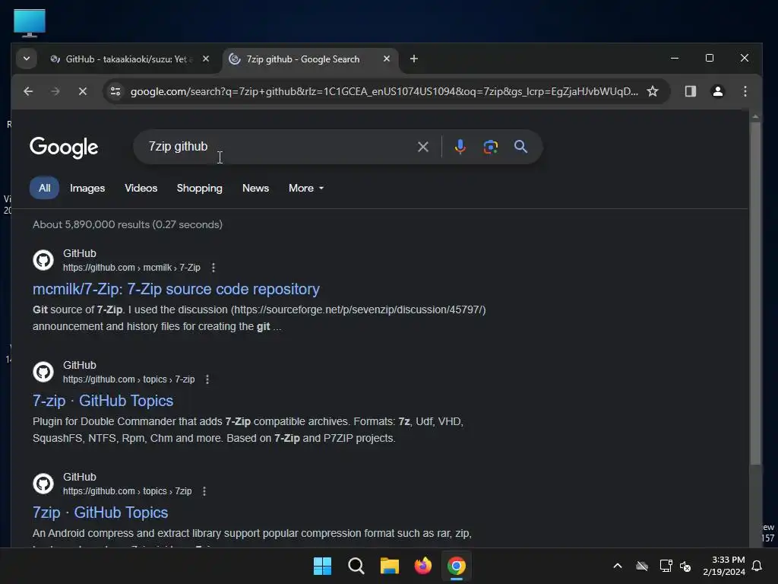Close the 7zip github Google Search tab

coord(386,59)
